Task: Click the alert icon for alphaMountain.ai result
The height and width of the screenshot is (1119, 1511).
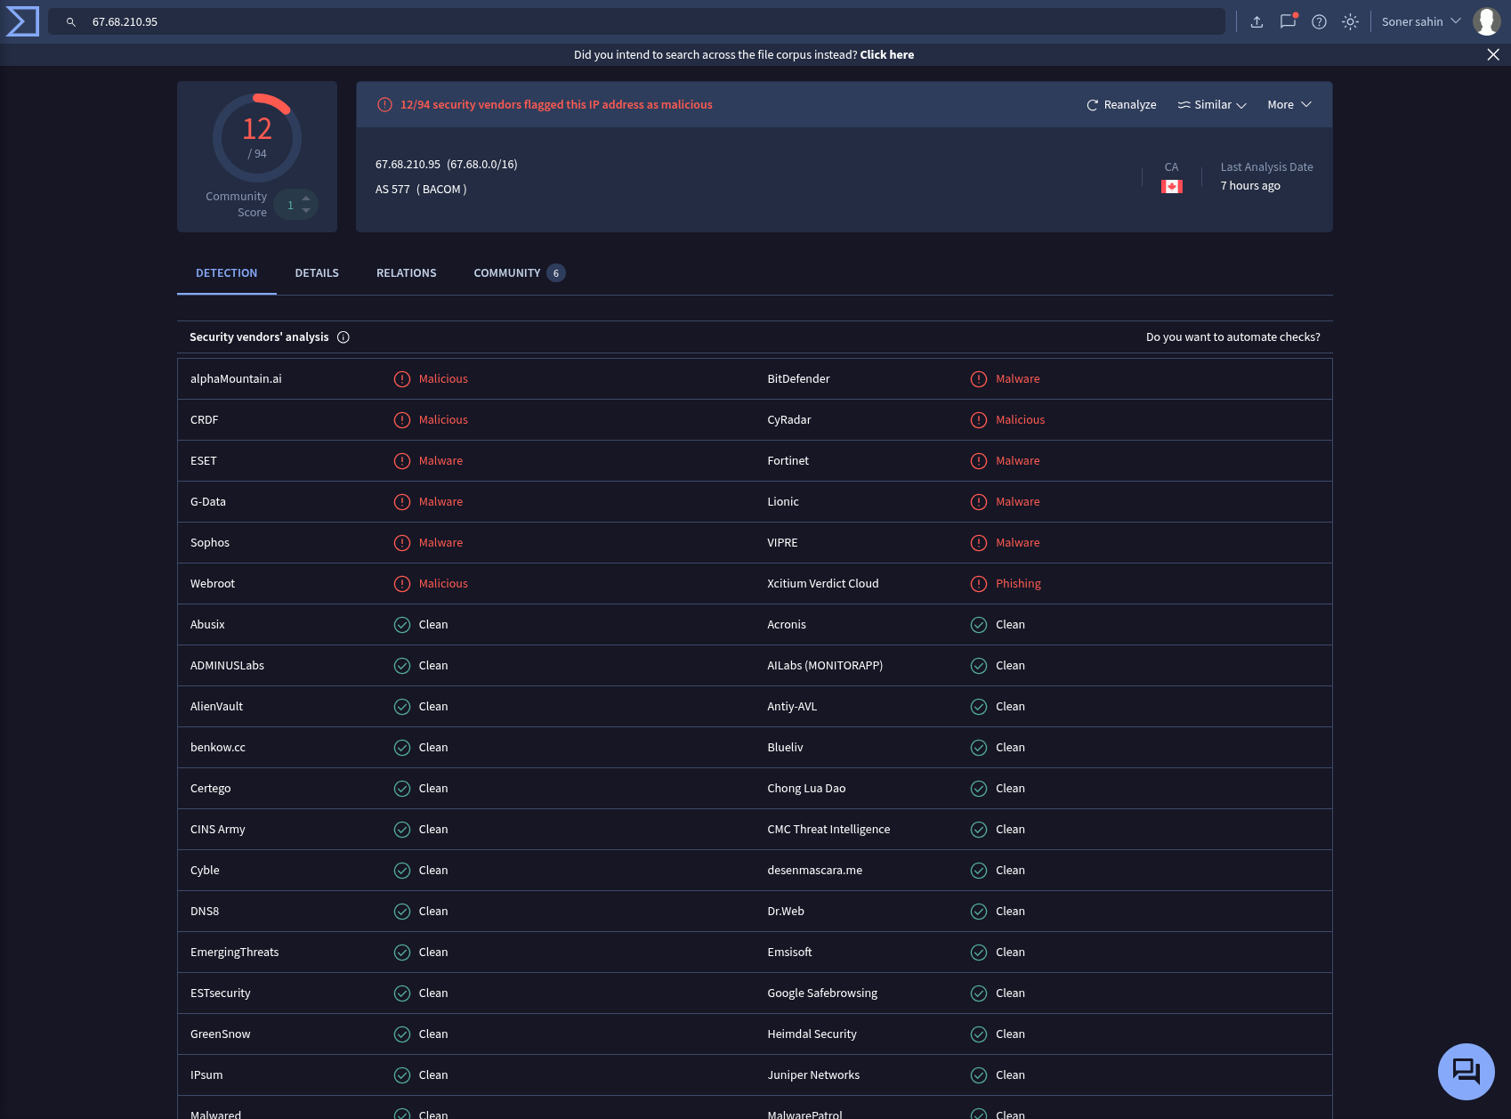Action: click(402, 379)
